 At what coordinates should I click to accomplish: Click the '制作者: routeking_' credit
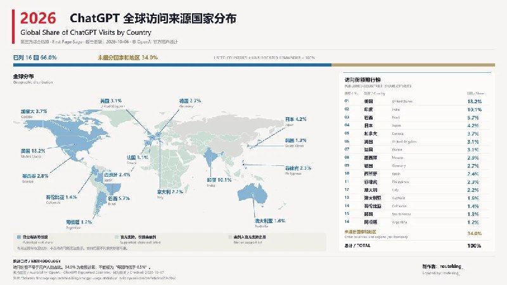(x=442, y=267)
